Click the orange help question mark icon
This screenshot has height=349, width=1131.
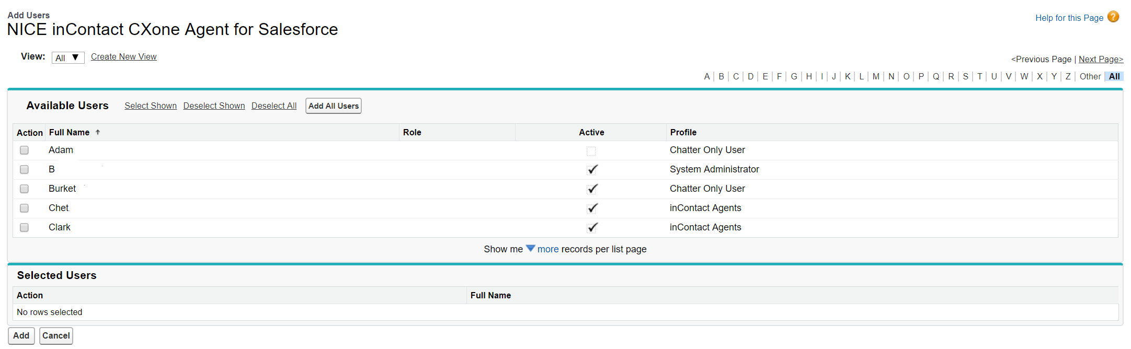coord(1113,17)
